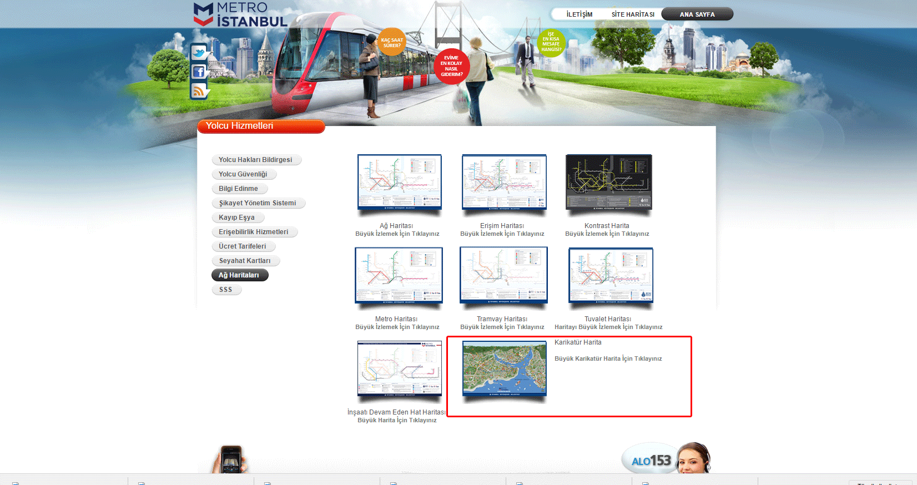This screenshot has height=485, width=917.
Task: Open Site Haritası in top navigation
Action: tap(633, 14)
